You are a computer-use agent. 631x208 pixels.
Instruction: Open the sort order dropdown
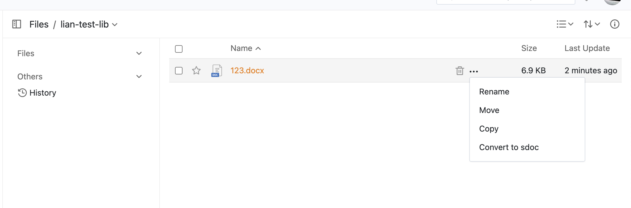pos(592,24)
